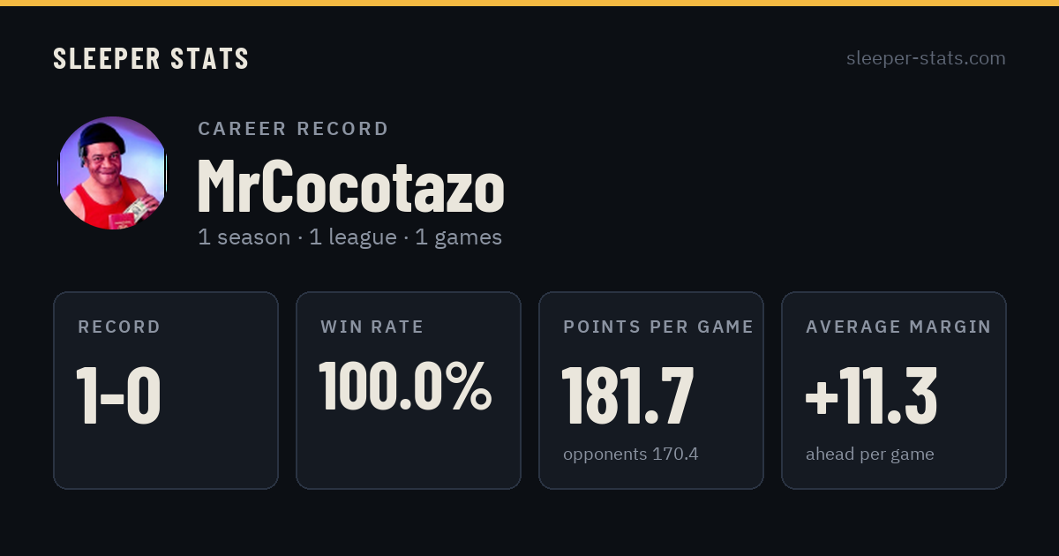Select the MrCocotazo username heading

(x=350, y=186)
